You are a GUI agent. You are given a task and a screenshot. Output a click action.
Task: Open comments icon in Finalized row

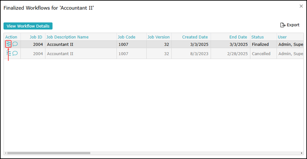click(x=15, y=44)
